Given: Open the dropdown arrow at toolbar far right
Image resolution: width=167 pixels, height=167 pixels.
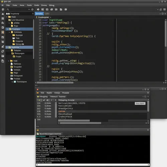Looking at the screenshot, I should [158, 10].
